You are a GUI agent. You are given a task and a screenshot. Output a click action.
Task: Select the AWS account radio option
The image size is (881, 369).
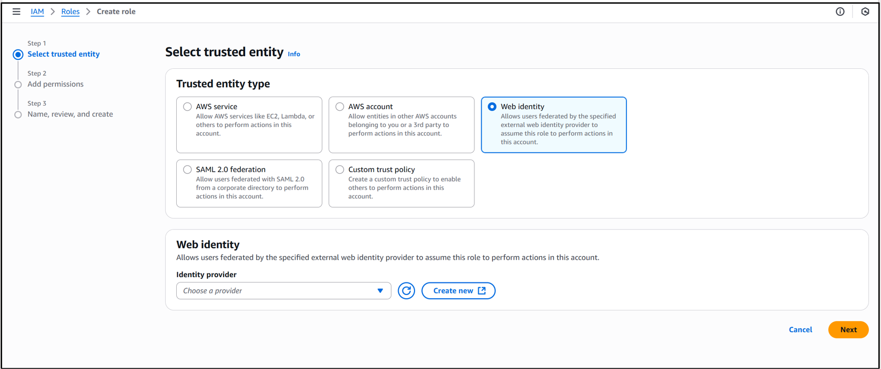(340, 107)
